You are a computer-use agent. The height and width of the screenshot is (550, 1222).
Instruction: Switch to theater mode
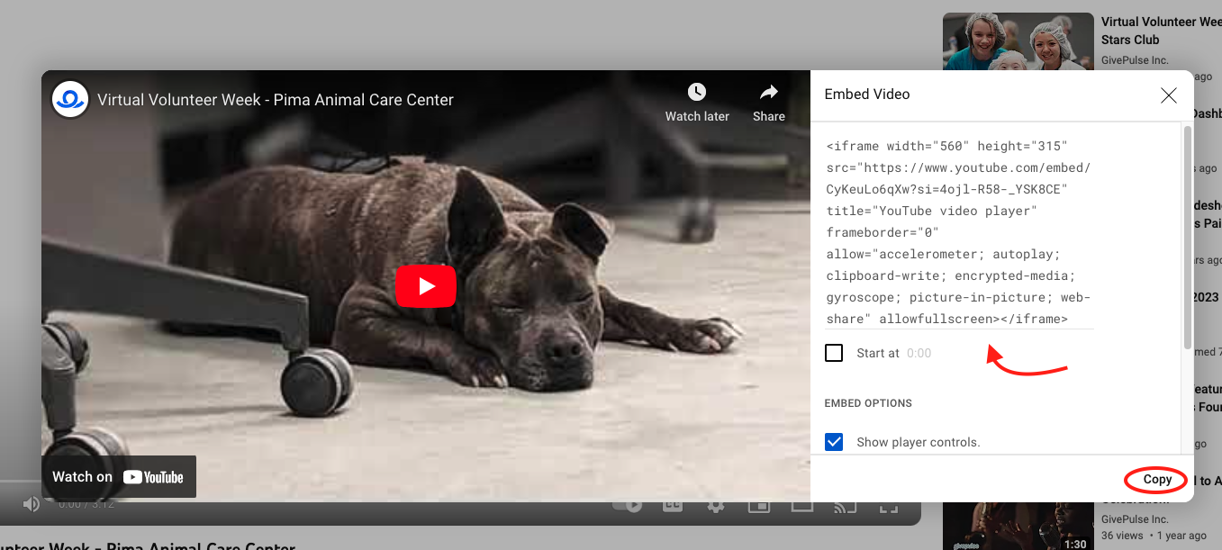(801, 505)
